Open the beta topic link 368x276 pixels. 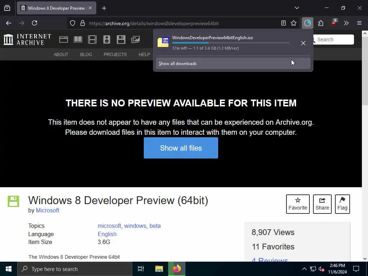click(x=155, y=226)
